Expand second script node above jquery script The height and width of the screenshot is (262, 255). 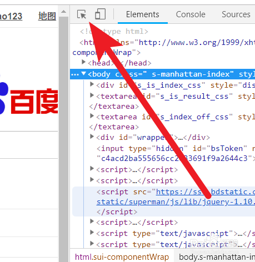pyautogui.click(x=92, y=180)
